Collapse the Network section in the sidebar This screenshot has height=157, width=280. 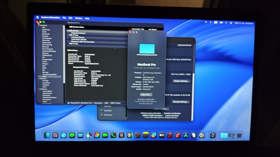pos(39,78)
